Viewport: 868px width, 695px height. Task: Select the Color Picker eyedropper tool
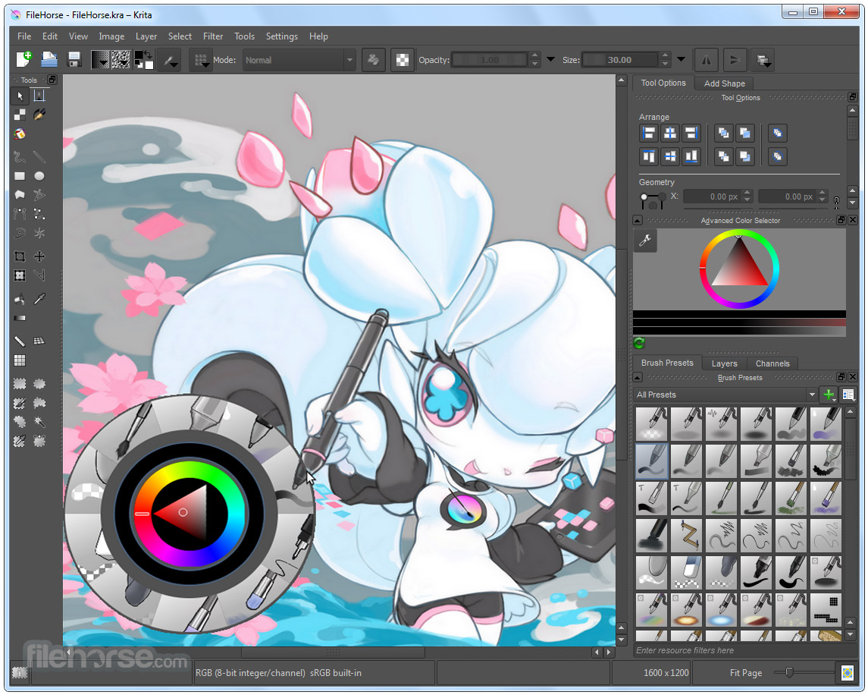pos(39,299)
